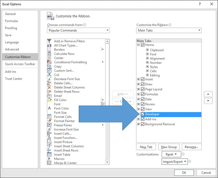
Task: Click the Delete Sheet Columns icon
Action: (x=49, y=87)
